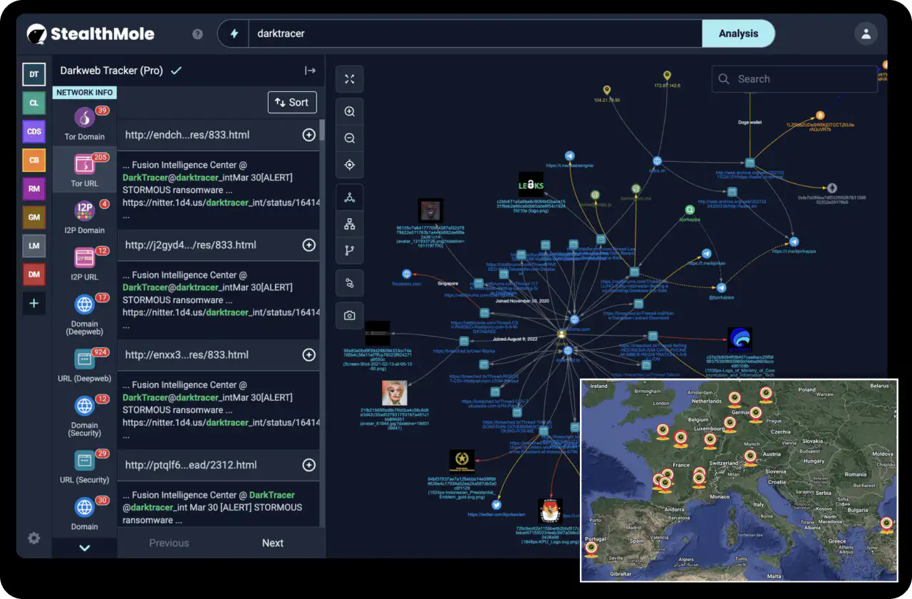Open the user profile icon
The image size is (912, 599).
[x=866, y=34]
